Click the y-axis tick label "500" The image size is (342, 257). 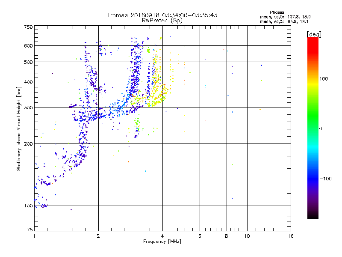point(28,62)
